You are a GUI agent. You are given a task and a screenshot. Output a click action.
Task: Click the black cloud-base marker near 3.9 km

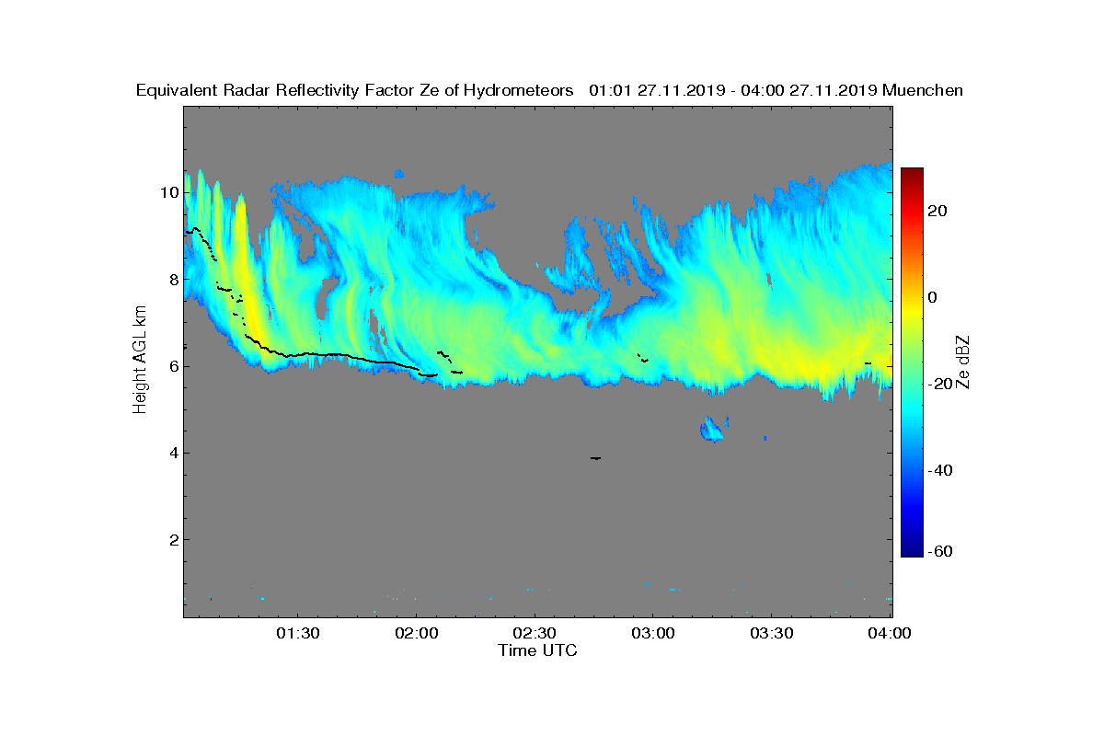click(x=596, y=458)
